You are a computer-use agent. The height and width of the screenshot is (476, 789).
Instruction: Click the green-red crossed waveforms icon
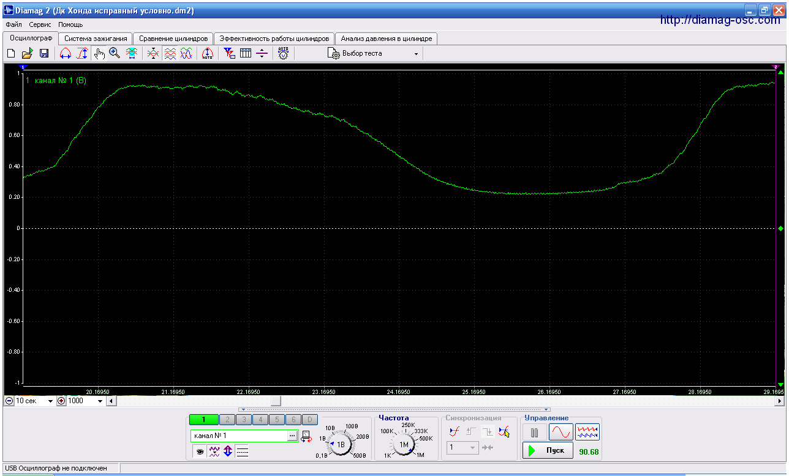(153, 53)
